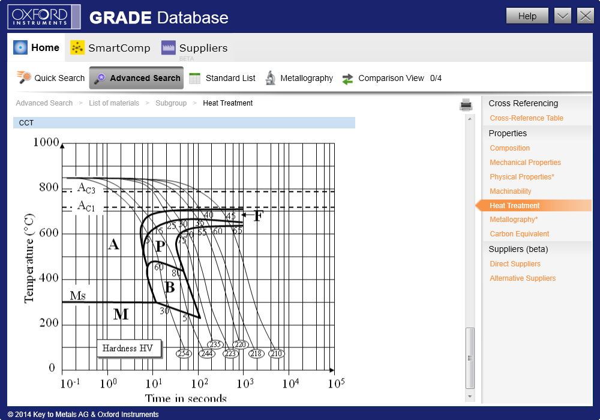
Task: Open the Direct Suppliers link
Action: (x=515, y=264)
